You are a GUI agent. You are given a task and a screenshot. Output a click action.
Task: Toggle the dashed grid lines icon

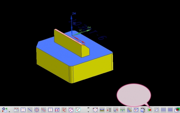coord(163,110)
